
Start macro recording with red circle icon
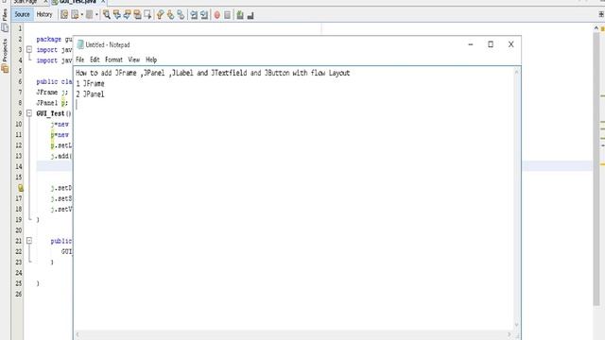pyautogui.click(x=217, y=15)
